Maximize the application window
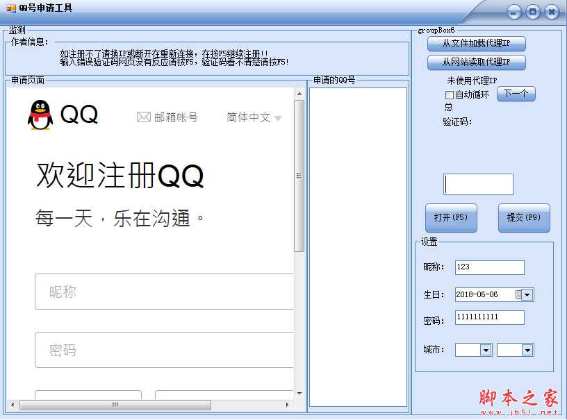This screenshot has height=420, width=567. coord(533,12)
